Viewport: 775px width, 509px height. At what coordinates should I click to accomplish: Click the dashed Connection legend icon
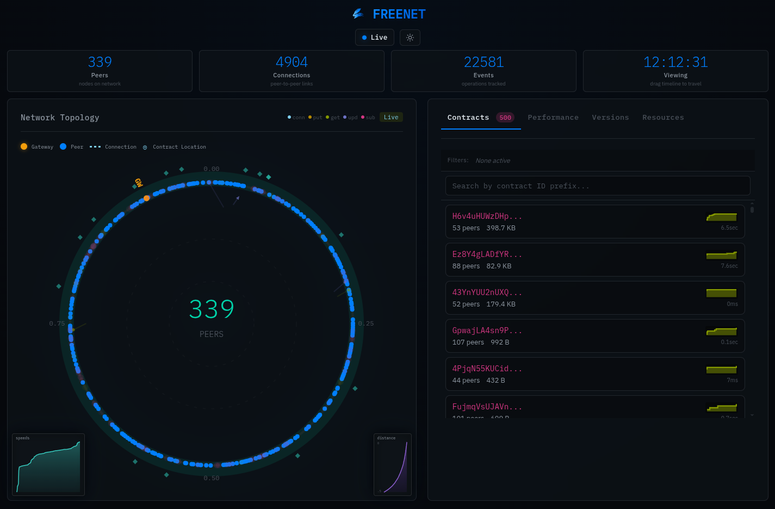pyautogui.click(x=95, y=146)
